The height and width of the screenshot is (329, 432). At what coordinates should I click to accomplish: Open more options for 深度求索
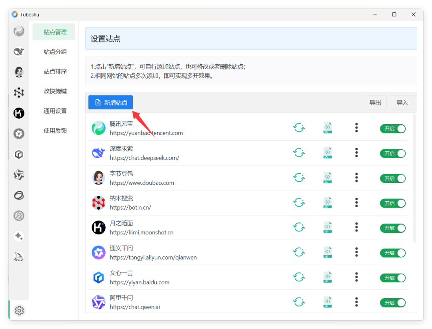tap(356, 153)
